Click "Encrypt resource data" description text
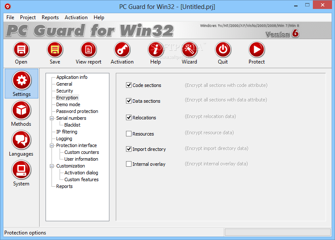The height and width of the screenshot is (240, 335). click(209, 133)
